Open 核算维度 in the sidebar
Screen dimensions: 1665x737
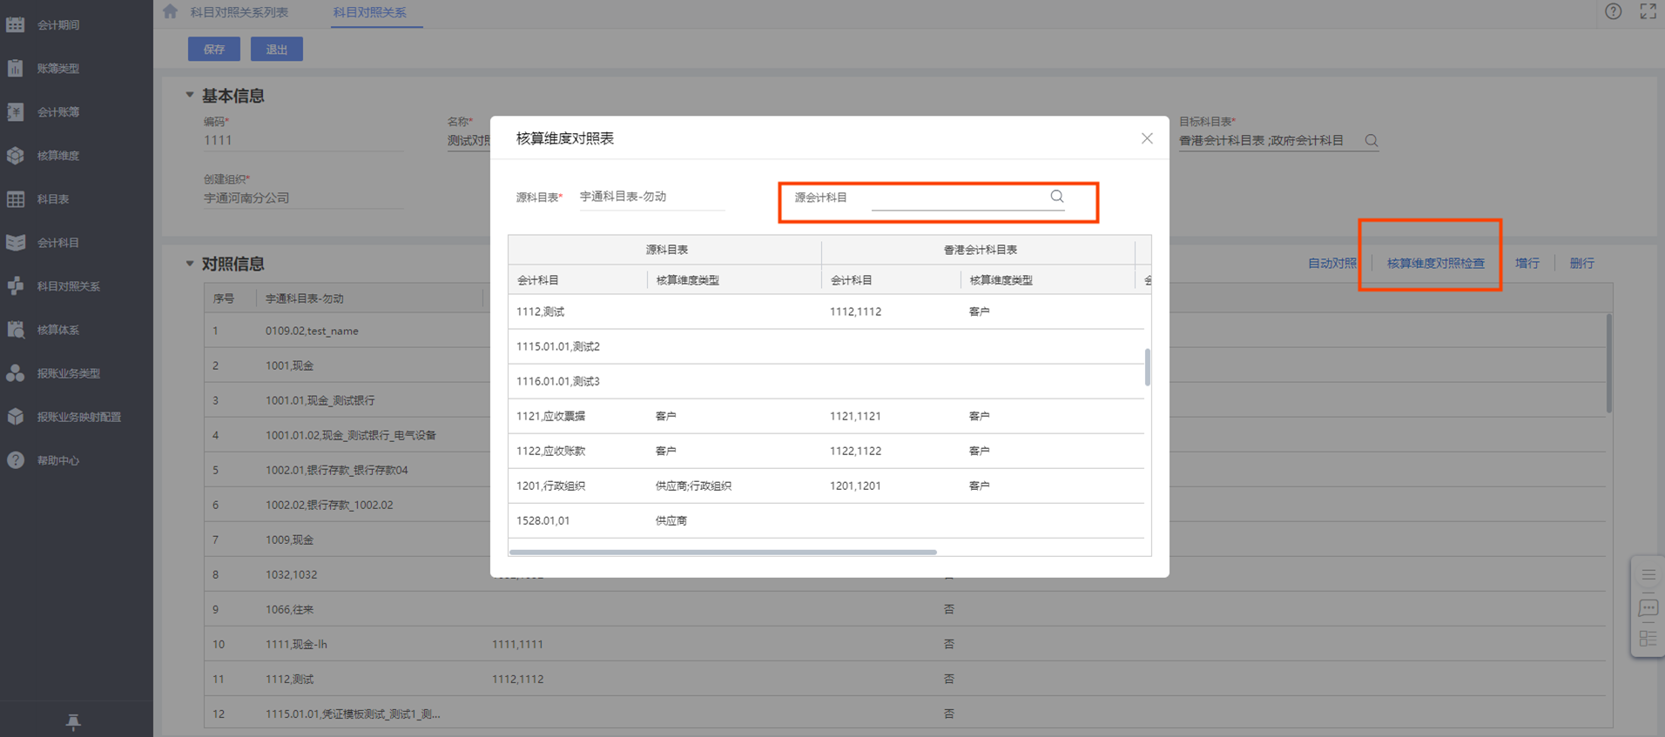point(58,156)
